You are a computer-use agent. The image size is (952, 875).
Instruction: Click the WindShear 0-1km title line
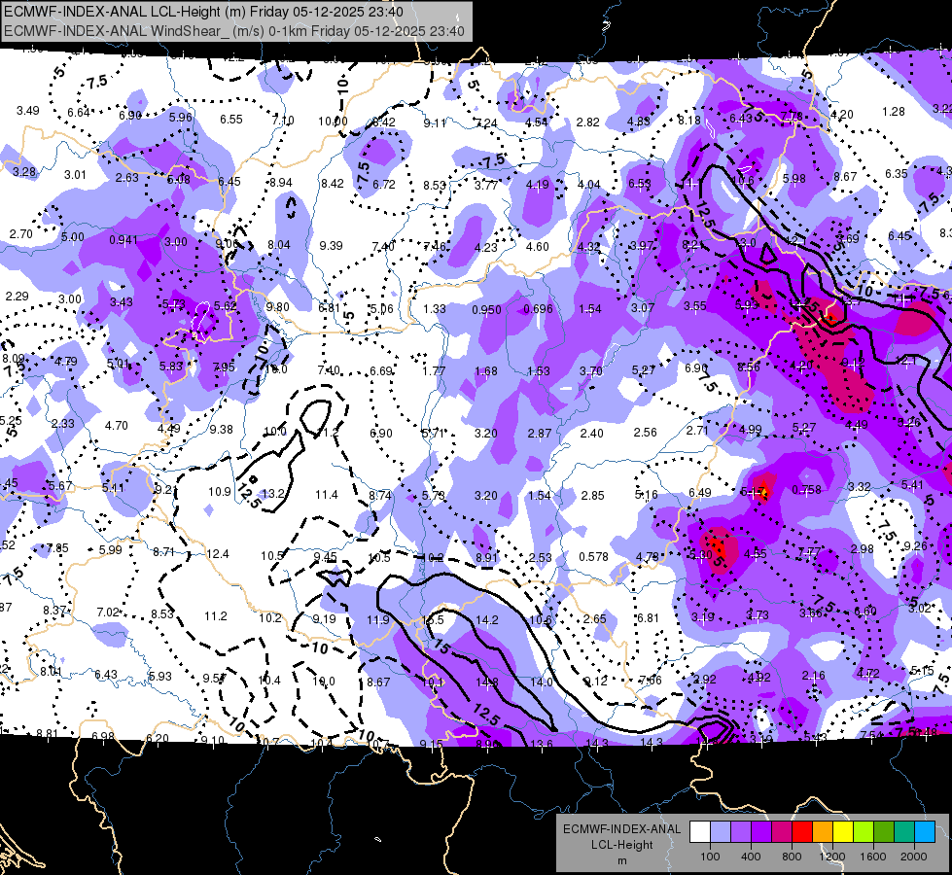click(x=233, y=31)
